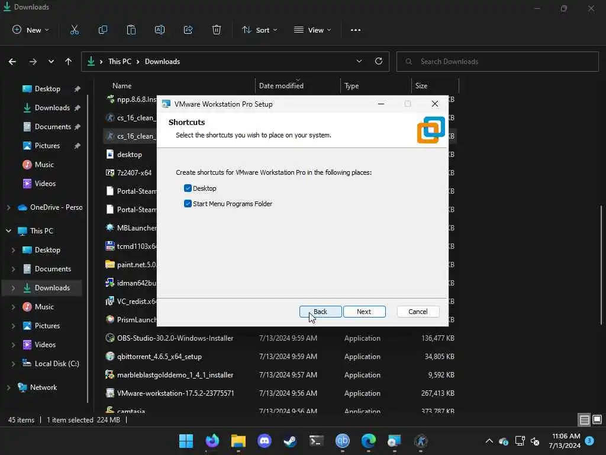This screenshot has width=606, height=455.
Task: Click the Cut scissors icon in toolbar
Action: 75,30
